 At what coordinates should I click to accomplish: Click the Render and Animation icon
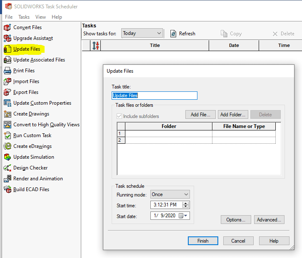[7, 179]
